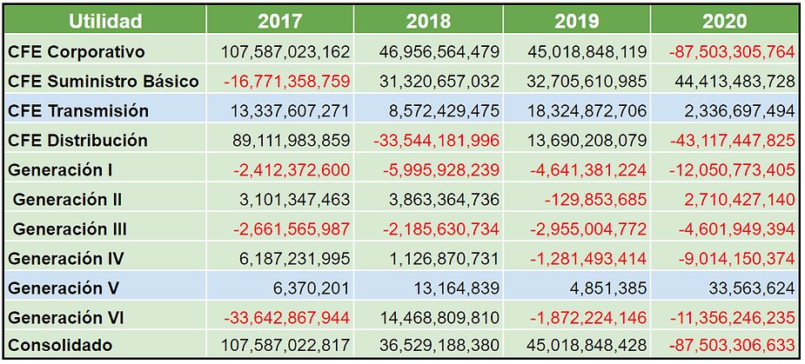The width and height of the screenshot is (805, 364).
Task: Select cell value 89,111,983,859
Action: [291, 141]
